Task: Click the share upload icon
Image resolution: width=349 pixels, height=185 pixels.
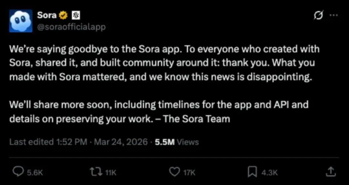Action: pos(330,172)
